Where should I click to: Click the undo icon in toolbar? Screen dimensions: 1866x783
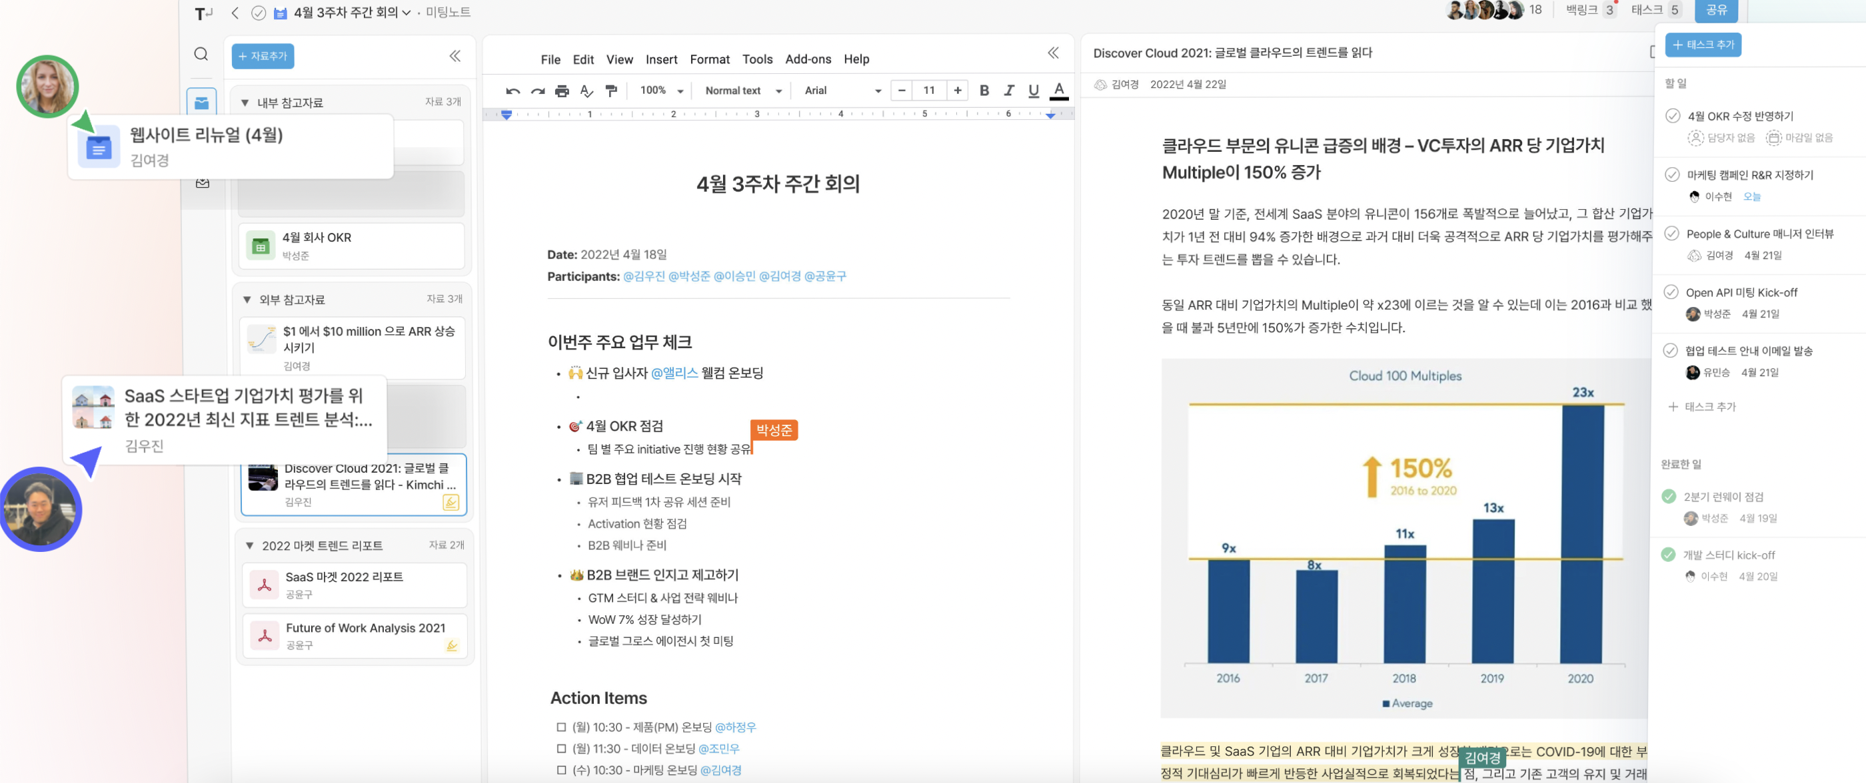pos(513,91)
